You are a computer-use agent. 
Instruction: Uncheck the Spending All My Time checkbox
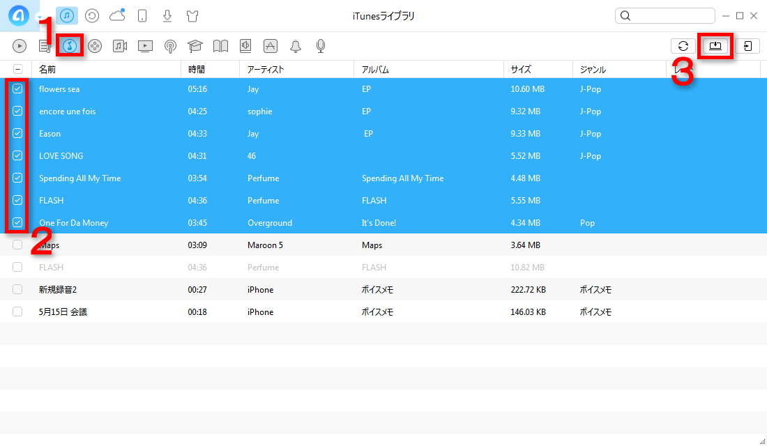point(17,178)
